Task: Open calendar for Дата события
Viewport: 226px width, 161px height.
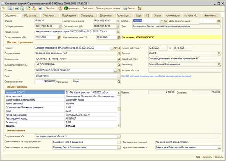Action: [118, 26]
